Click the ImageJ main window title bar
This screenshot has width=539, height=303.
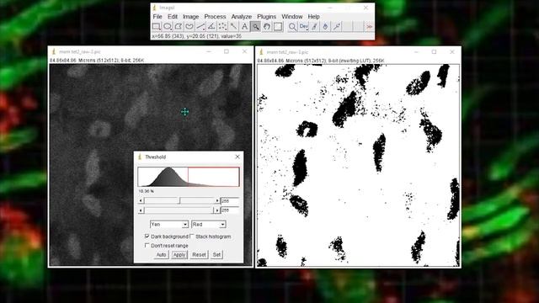click(262, 8)
